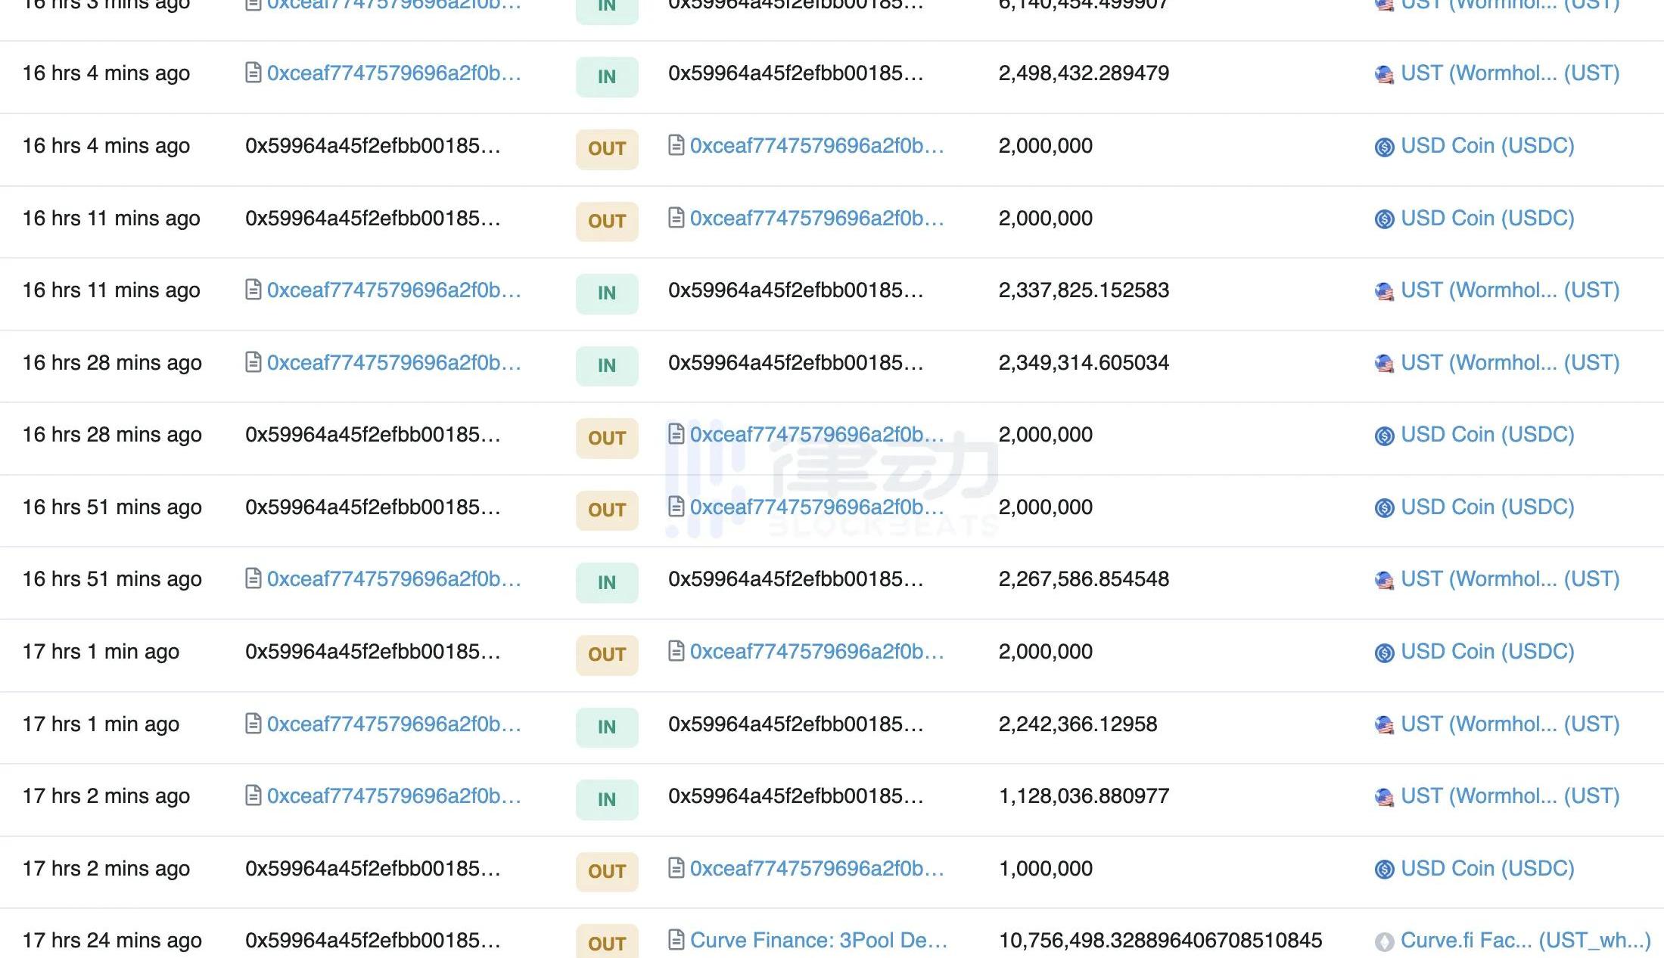Open the Curve Finance: 3Pool De… address link
Screen dimensions: 1664x958
coord(818,940)
